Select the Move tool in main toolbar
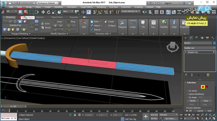This screenshot has width=217, height=121. pyautogui.click(x=43, y=12)
